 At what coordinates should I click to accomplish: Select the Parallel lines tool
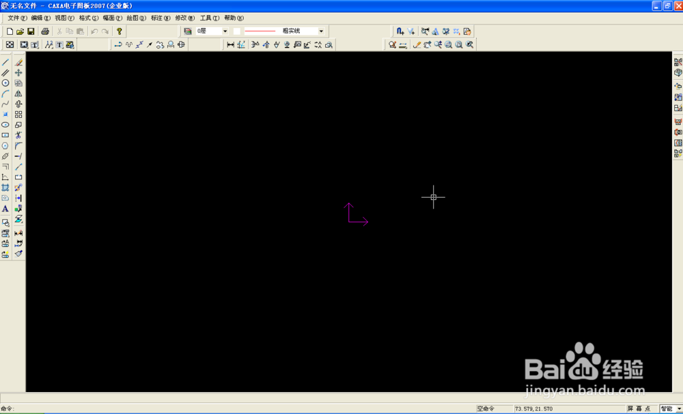(x=5, y=73)
